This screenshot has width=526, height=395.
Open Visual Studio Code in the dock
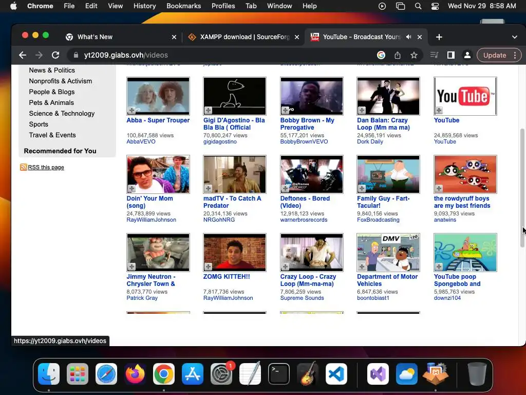pyautogui.click(x=336, y=374)
